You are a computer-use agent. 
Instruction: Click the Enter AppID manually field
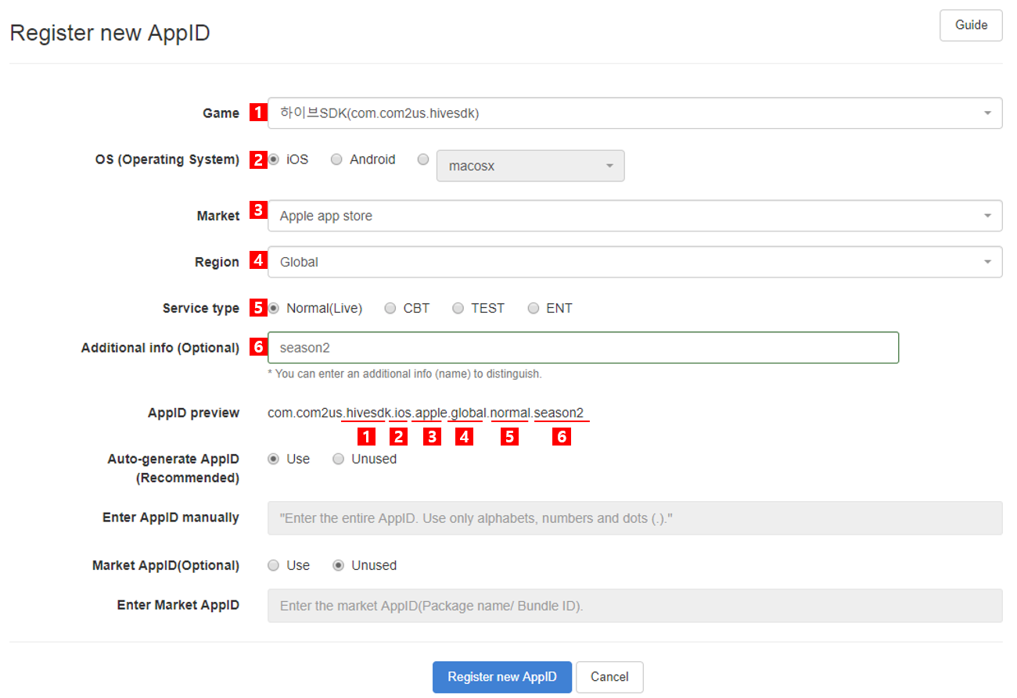click(634, 517)
